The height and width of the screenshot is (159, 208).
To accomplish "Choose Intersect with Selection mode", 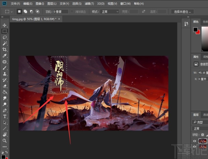I will pos(37,12).
